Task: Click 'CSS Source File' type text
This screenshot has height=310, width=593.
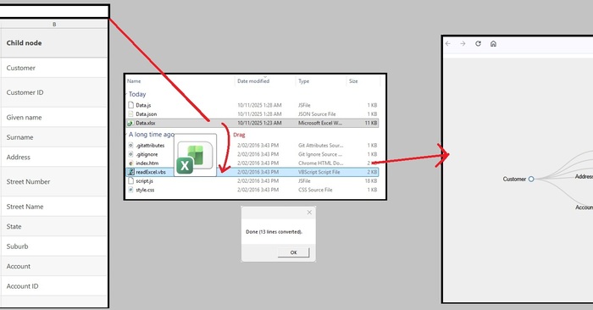Action: [x=315, y=190]
